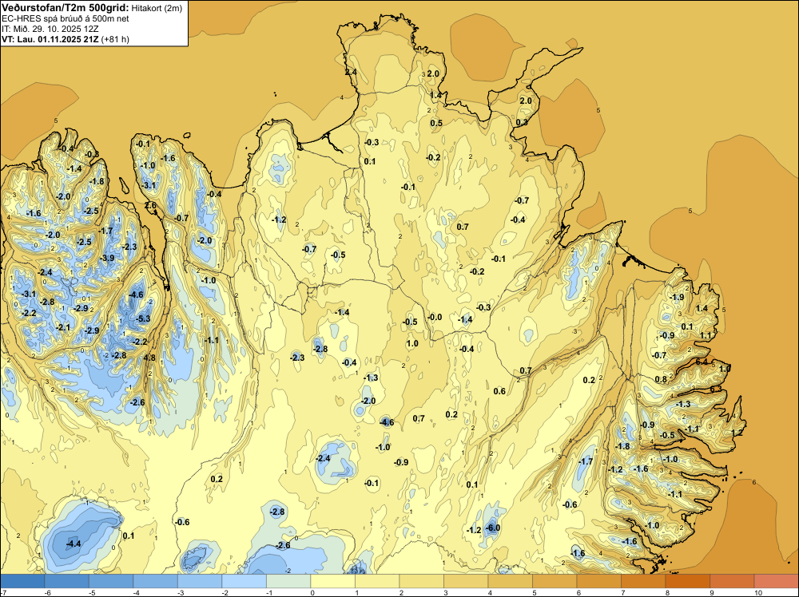This screenshot has height=597, width=799.
Task: Select the -2.1 temperature label
Action: (x=63, y=327)
